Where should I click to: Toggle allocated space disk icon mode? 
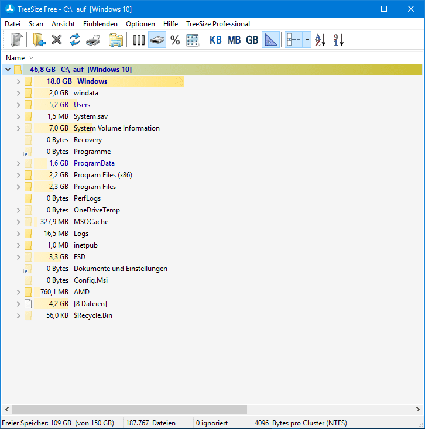157,40
